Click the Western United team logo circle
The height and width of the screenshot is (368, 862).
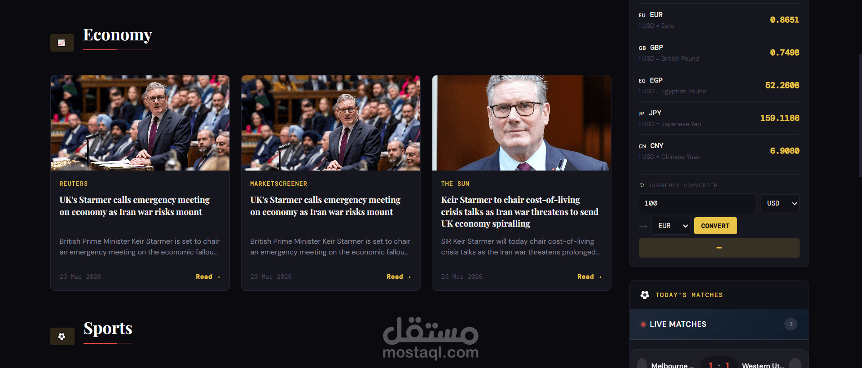coord(795,364)
